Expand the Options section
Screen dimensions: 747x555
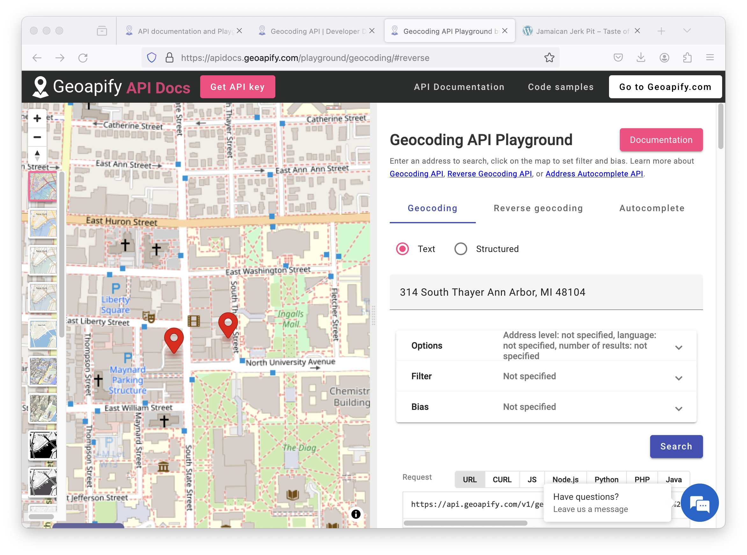[546, 346]
